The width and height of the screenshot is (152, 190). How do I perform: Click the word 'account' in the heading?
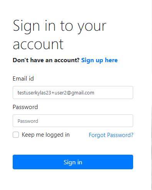tap(38, 45)
